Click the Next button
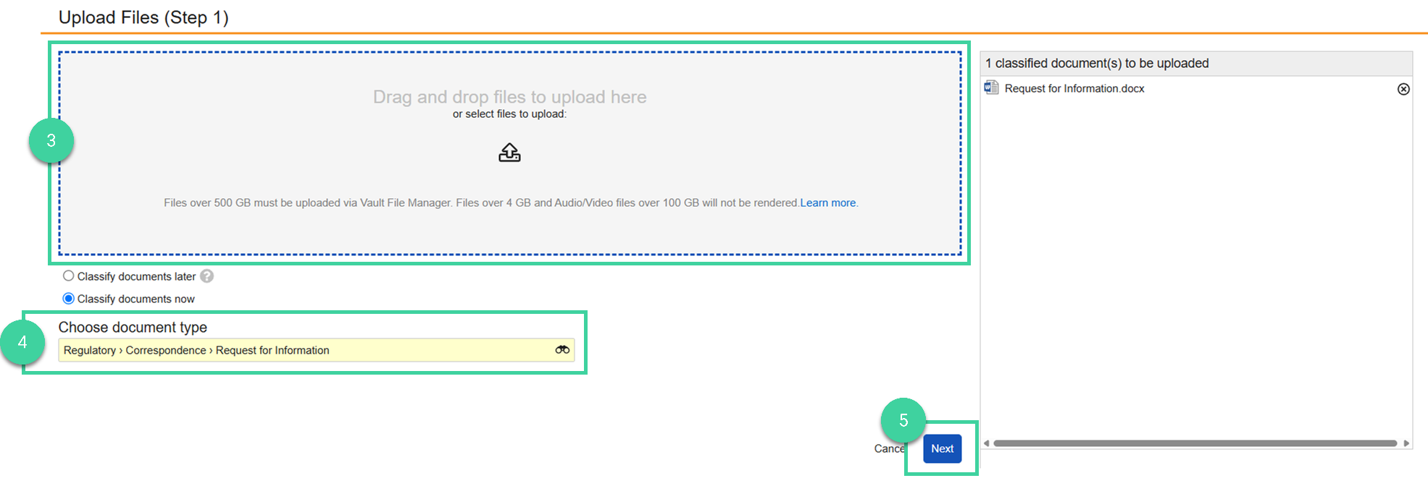 (x=942, y=448)
